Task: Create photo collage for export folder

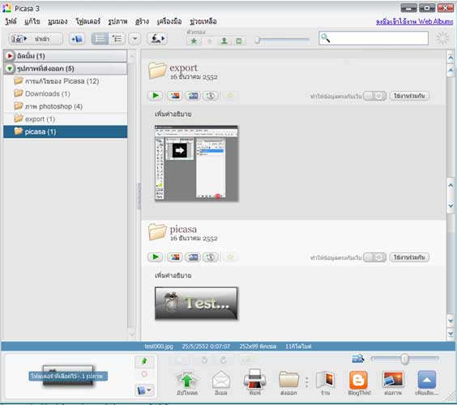Action: pyautogui.click(x=174, y=96)
